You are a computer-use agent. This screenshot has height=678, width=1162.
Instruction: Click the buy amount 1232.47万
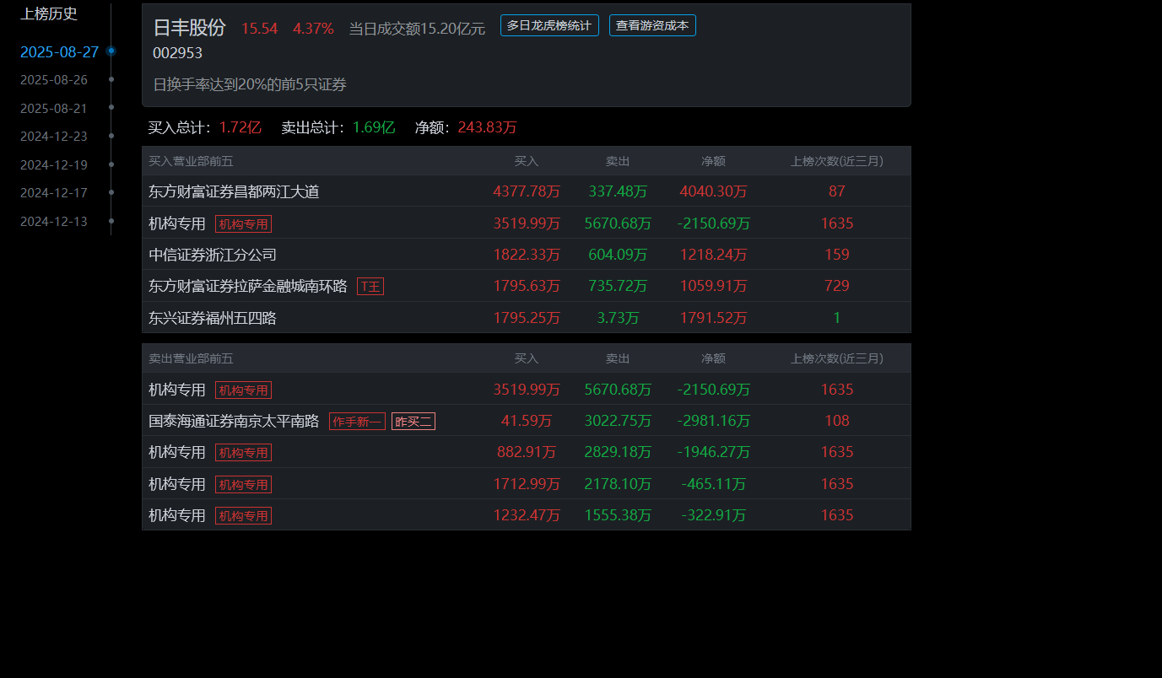click(x=527, y=515)
